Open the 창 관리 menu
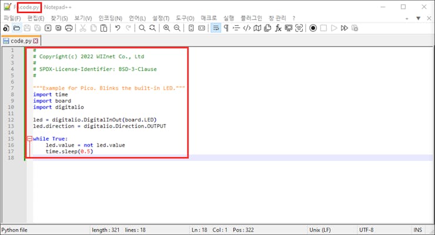This screenshot has height=235, width=435. [x=277, y=18]
